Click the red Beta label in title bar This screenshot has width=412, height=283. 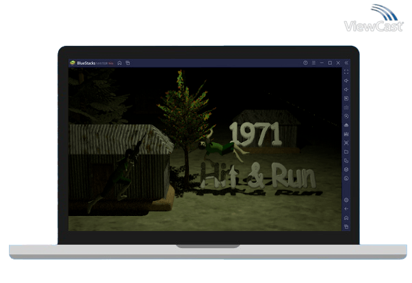tap(111, 64)
